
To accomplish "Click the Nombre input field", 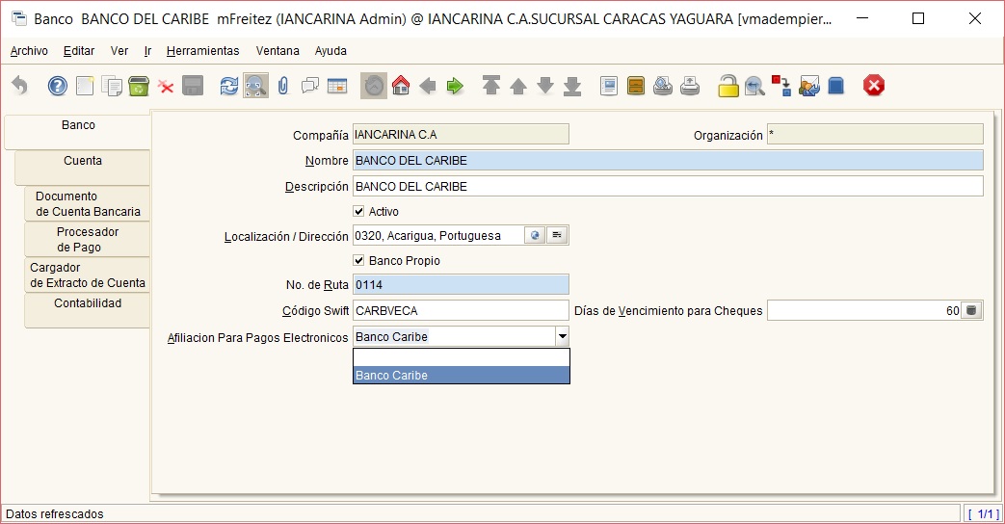I will pos(668,160).
